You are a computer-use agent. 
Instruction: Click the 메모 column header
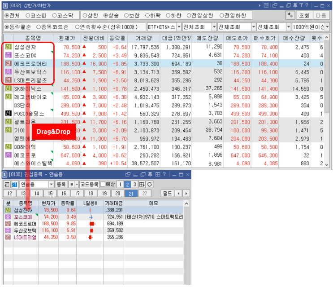click(153, 203)
